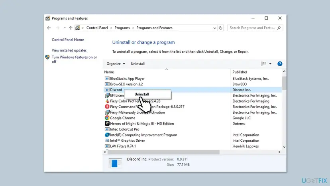
Task: Select Heroes of Might & Magic III entry
Action: (142, 124)
